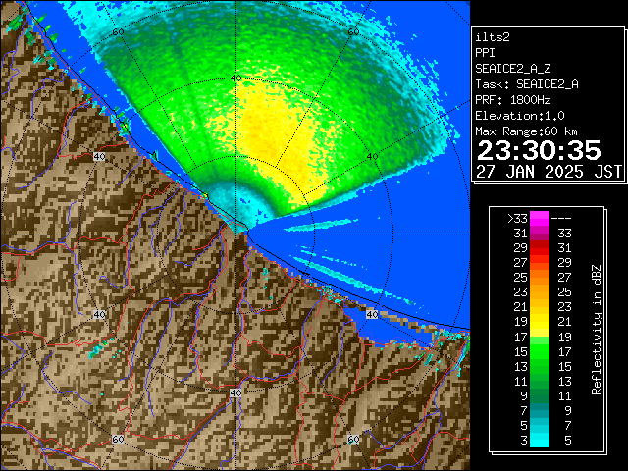Click the '60' ring label in the northwest echo
Viewport: 628px width, 471px height.
118,32
